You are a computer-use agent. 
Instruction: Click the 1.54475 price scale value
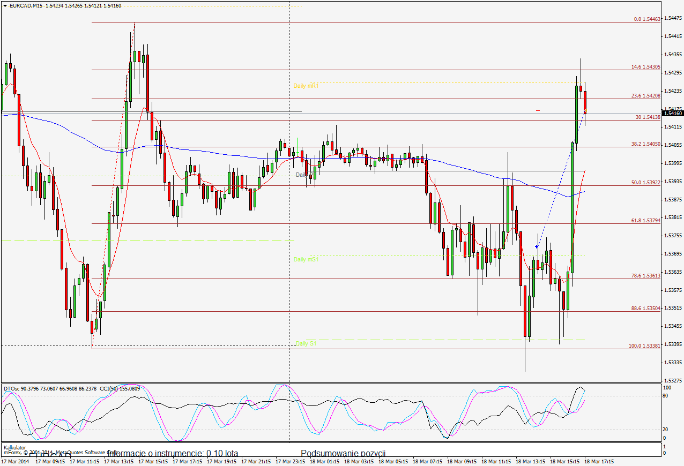pos(673,18)
